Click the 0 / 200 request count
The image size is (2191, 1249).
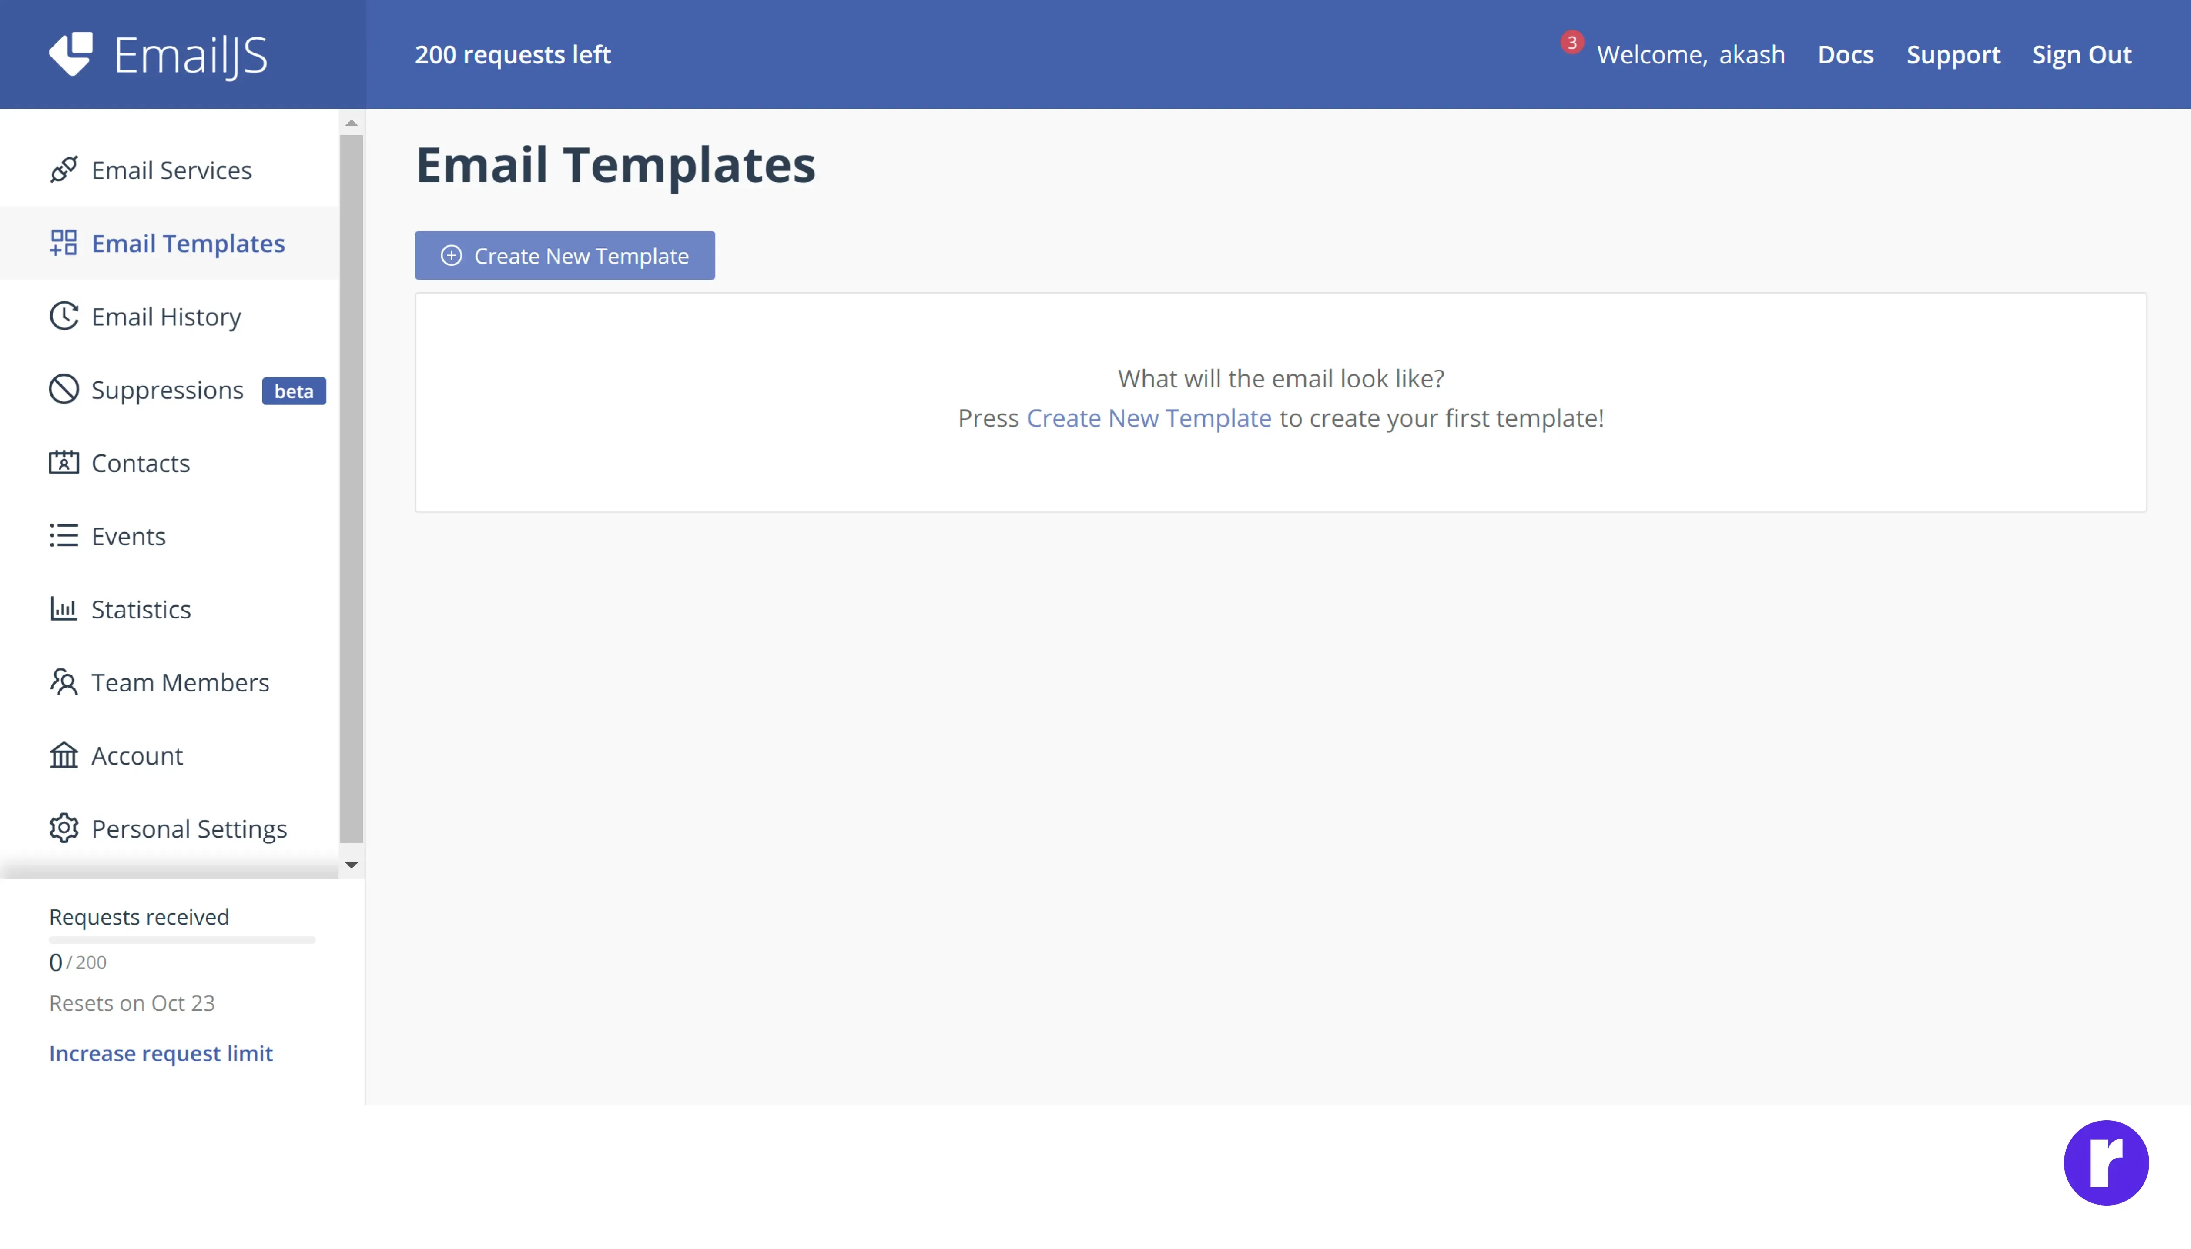[x=78, y=962]
